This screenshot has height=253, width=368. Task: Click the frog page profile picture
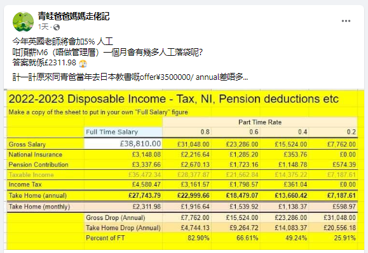coord(23,22)
